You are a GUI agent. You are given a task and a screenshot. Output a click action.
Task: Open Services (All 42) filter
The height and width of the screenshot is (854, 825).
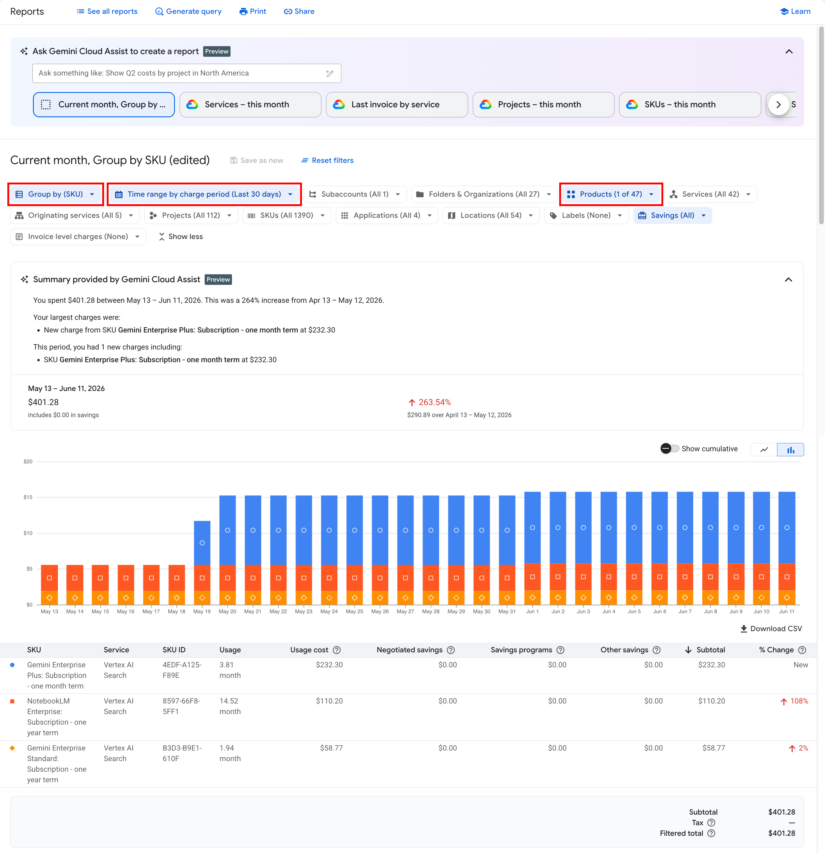(x=710, y=194)
